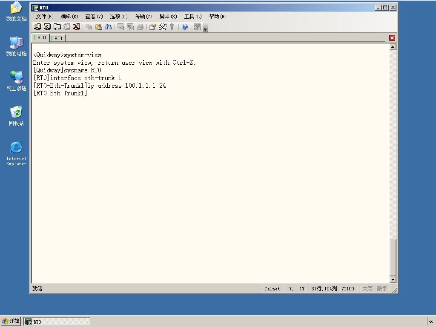Image resolution: width=436 pixels, height=327 pixels.
Task: Switch to the RT0 session tab
Action: pos(41,37)
